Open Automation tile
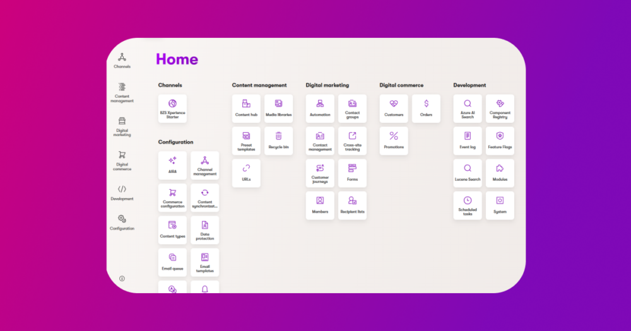Image resolution: width=631 pixels, height=331 pixels. click(x=320, y=108)
